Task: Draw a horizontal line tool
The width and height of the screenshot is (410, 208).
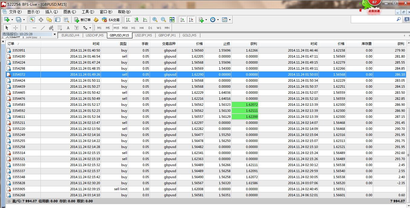Action: (x=34, y=28)
